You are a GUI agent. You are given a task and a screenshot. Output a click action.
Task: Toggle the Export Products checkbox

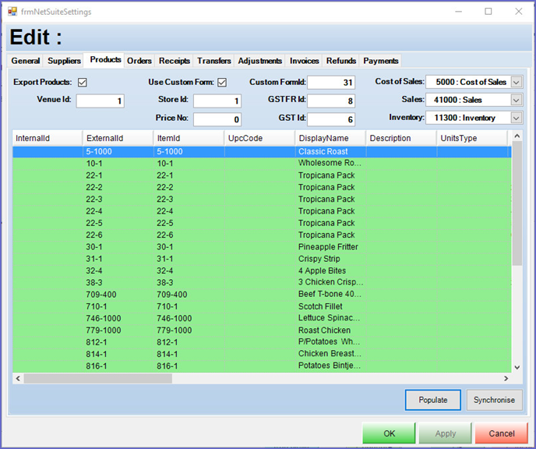pos(82,83)
